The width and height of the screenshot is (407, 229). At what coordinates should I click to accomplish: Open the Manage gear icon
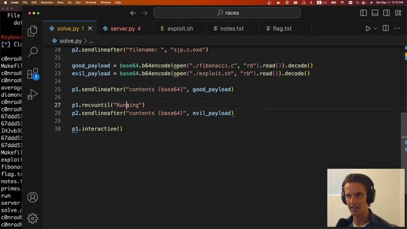32,218
